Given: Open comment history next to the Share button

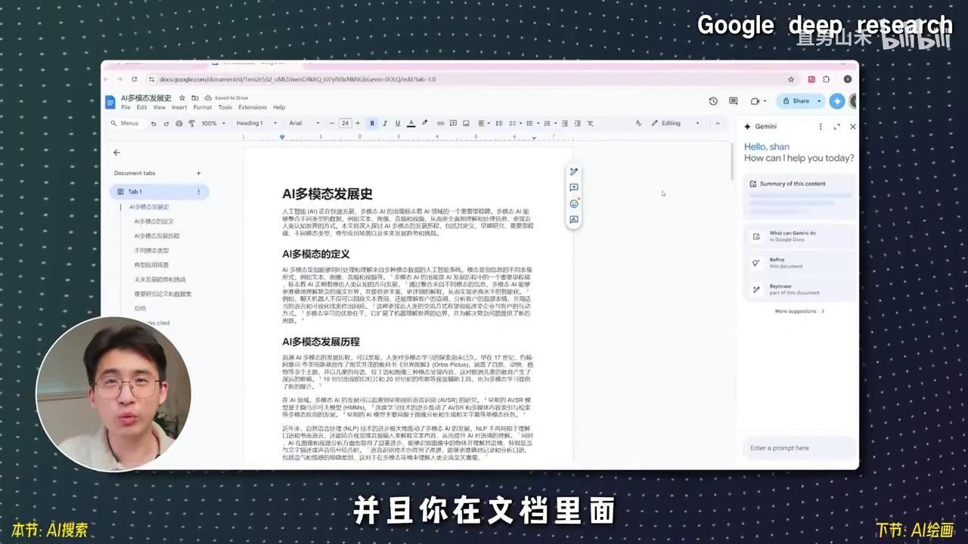Looking at the screenshot, I should click(x=733, y=101).
